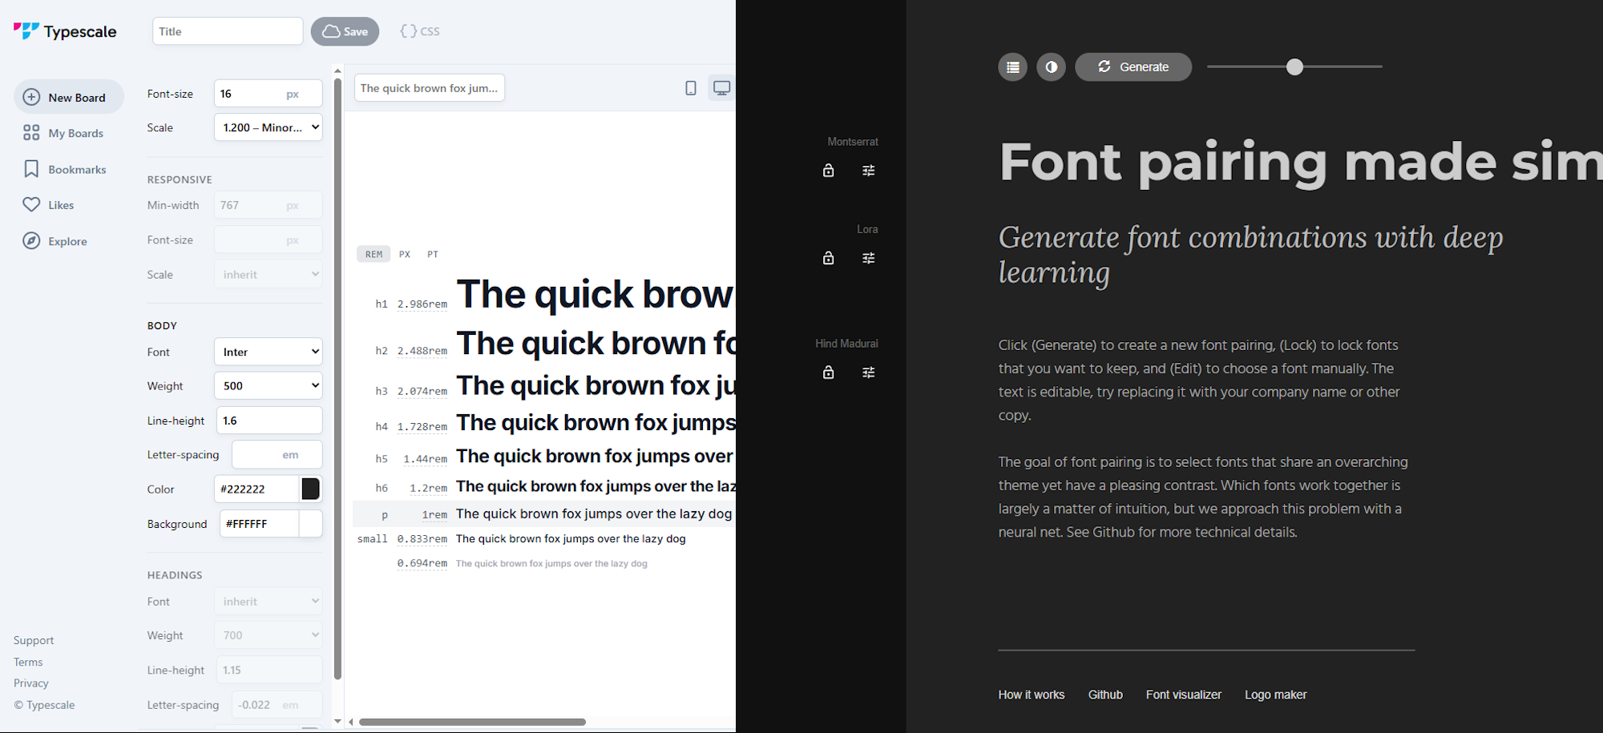Open the Support link

tap(34, 640)
